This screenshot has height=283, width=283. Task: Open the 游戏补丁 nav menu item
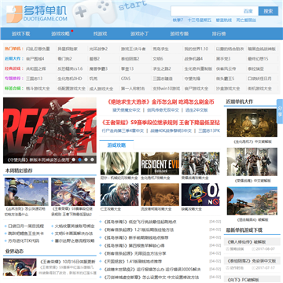pos(140,34)
